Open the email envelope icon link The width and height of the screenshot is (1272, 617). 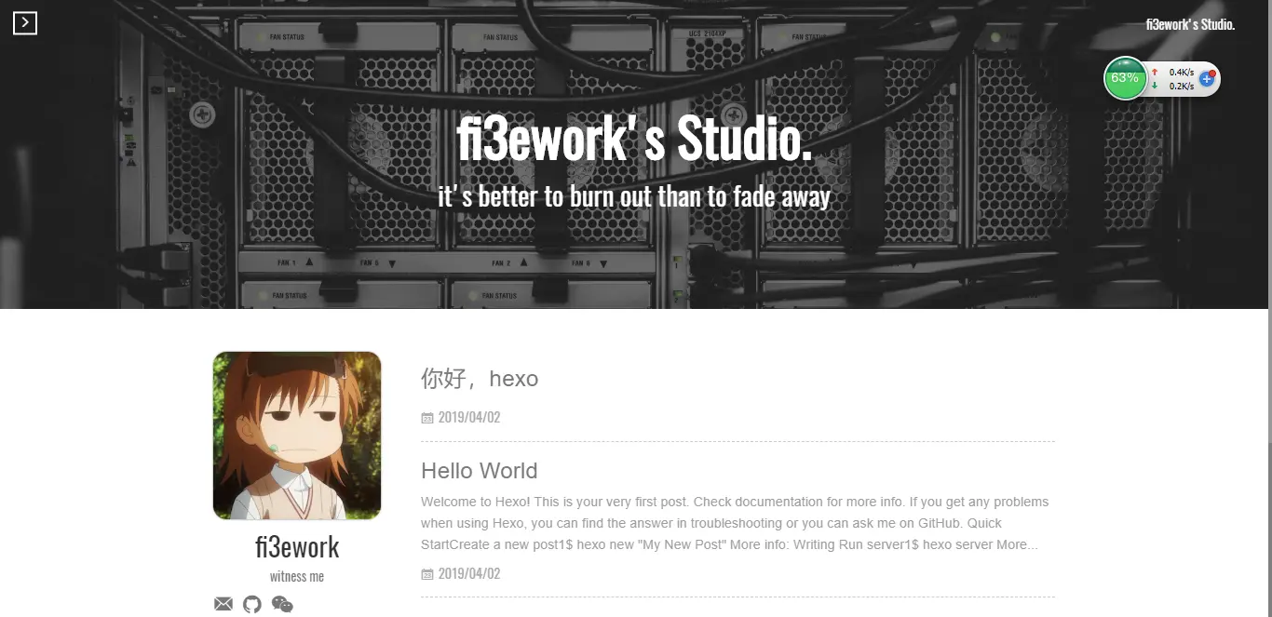point(223,604)
